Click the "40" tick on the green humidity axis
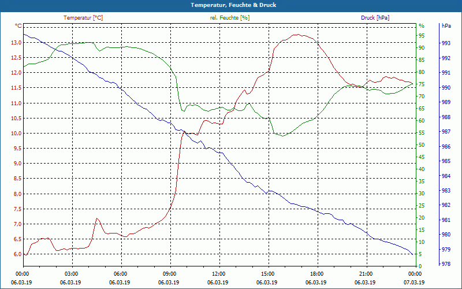This screenshot has height=289, width=462. 422,169
